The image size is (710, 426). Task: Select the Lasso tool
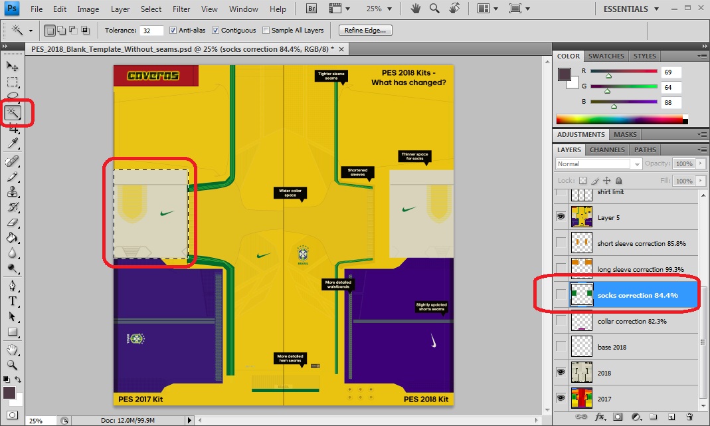(x=12, y=96)
